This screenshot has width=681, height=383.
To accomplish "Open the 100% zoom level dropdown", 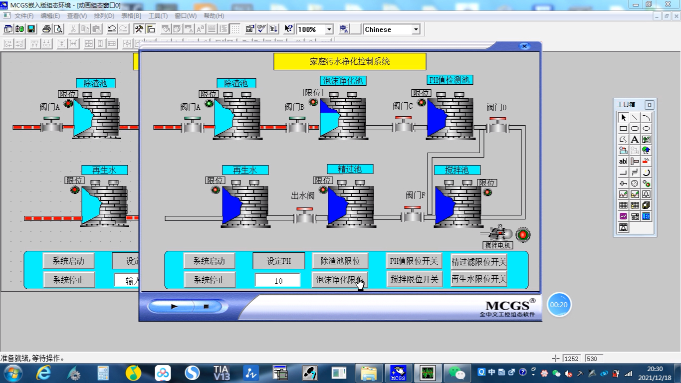I will point(329,29).
